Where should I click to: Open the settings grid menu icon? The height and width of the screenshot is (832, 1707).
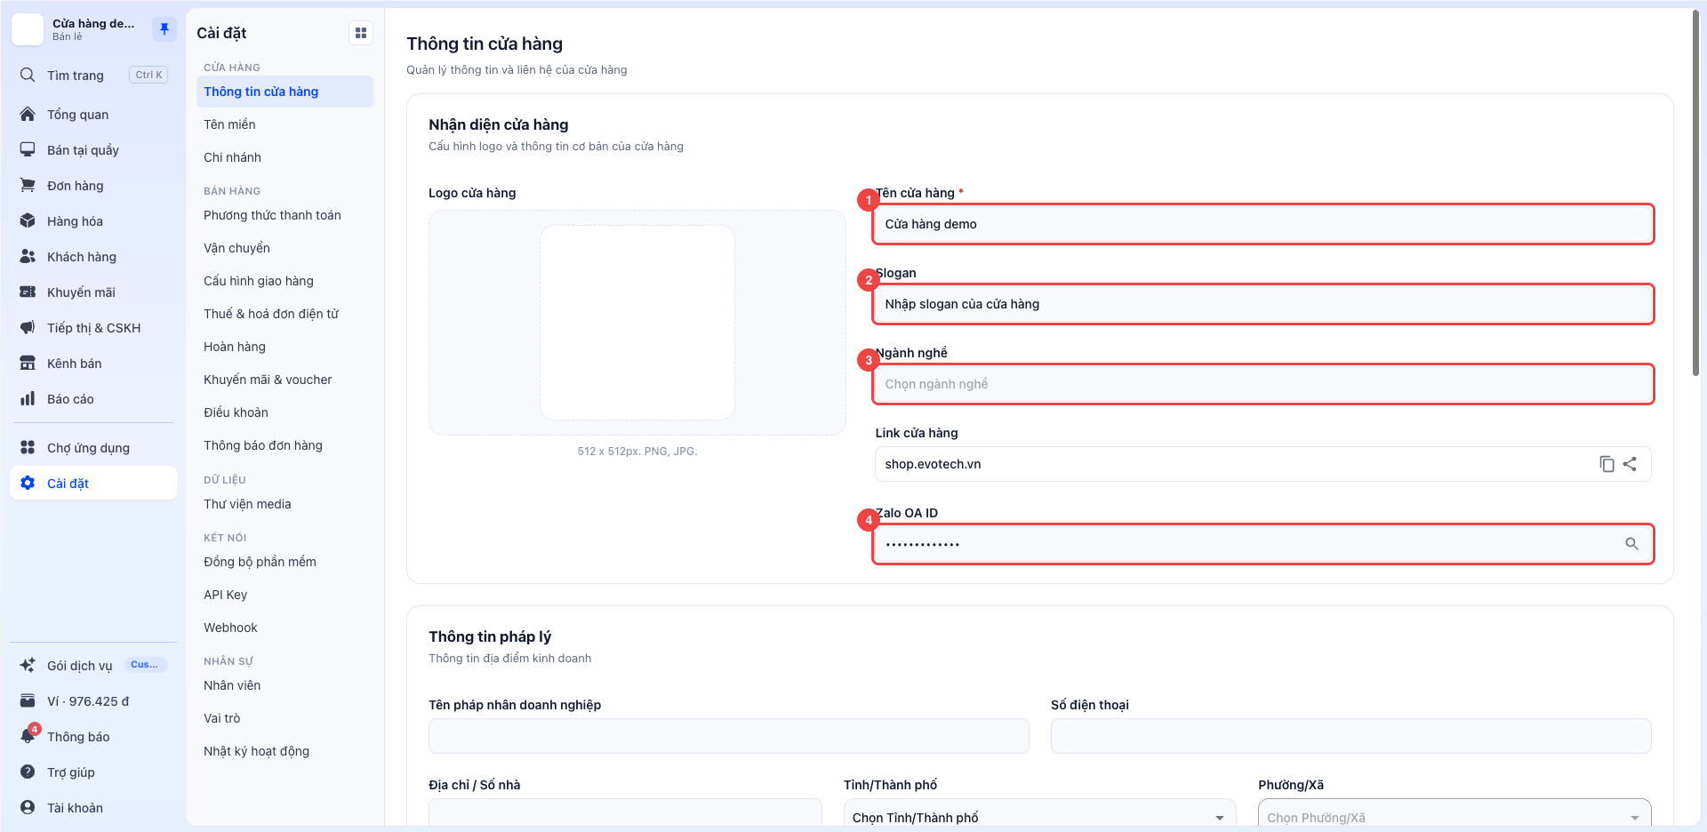tap(361, 33)
